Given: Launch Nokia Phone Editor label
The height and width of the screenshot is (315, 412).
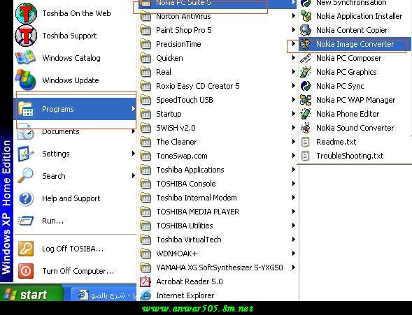Looking at the screenshot, I should [348, 114].
